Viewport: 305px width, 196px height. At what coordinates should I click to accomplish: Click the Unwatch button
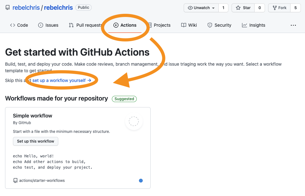coord(201,8)
